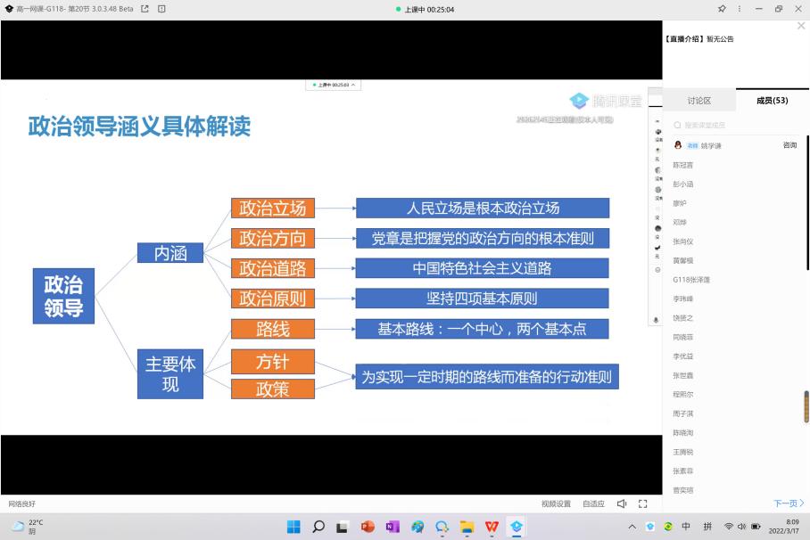Screen dimensions: 810x540
Task: Click the members list scrollbar
Action: 806,405
